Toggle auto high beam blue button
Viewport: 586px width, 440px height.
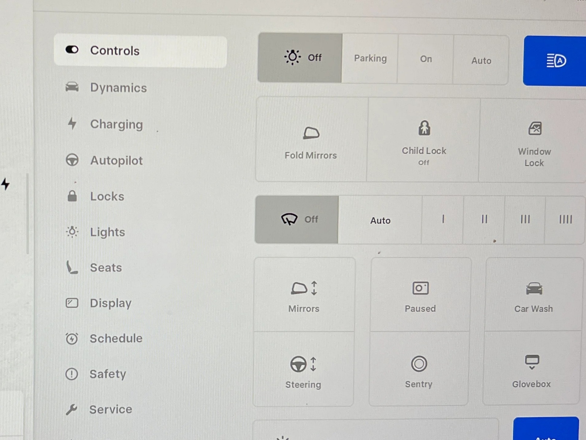[x=555, y=61]
